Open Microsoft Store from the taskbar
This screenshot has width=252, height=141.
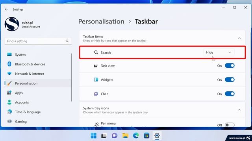(146, 136)
